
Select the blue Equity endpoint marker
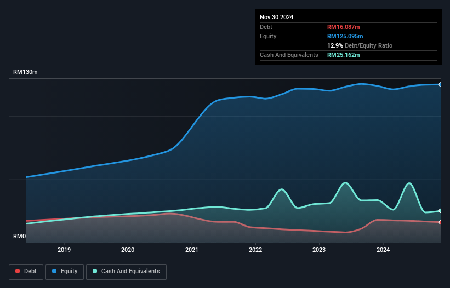[441, 84]
